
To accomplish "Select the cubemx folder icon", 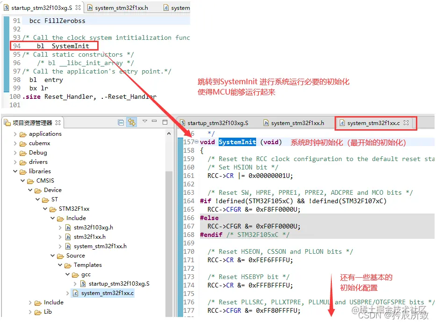I will coord(23,144).
